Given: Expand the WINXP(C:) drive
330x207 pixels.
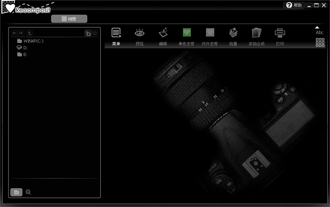Looking at the screenshot, I should (x=33, y=41).
